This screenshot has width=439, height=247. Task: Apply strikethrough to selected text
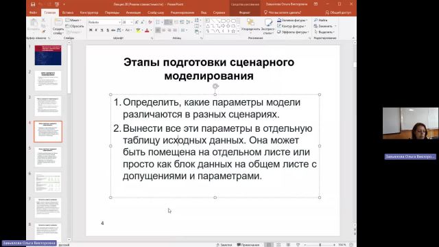[x=113, y=30]
